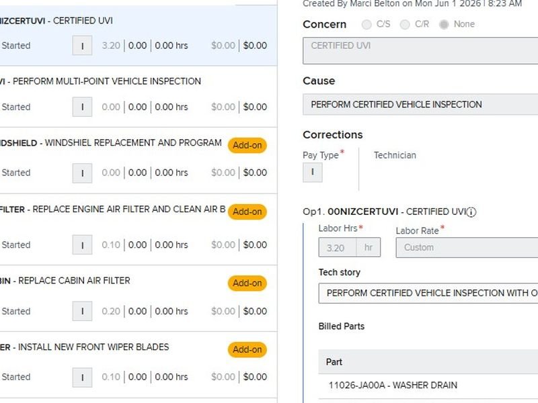Select the INSTALL NEW FRONT WIPER BLADES line

(139, 365)
